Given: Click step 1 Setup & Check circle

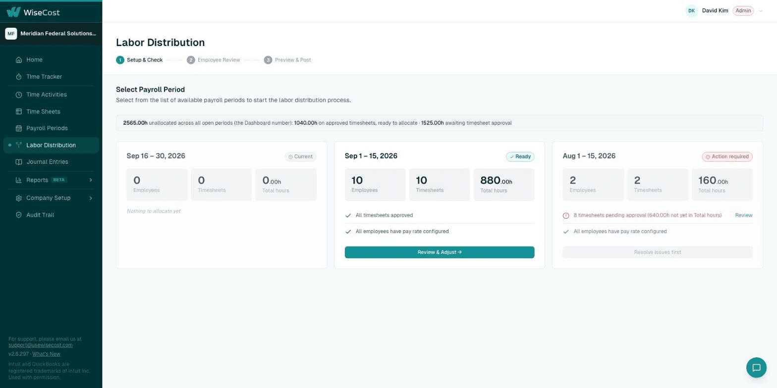Looking at the screenshot, I should pyautogui.click(x=120, y=60).
